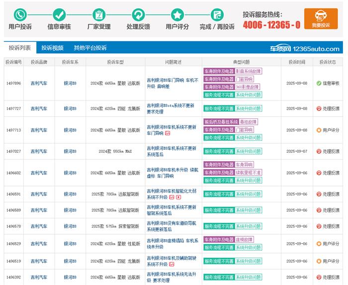Open the image icon on complaint 1496519

[172, 265]
